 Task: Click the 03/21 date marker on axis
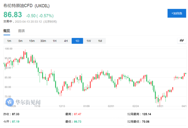click(x=160, y=106)
